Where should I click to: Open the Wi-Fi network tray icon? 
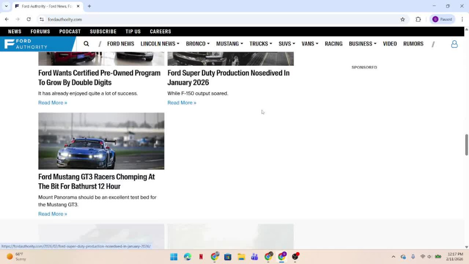point(423,256)
